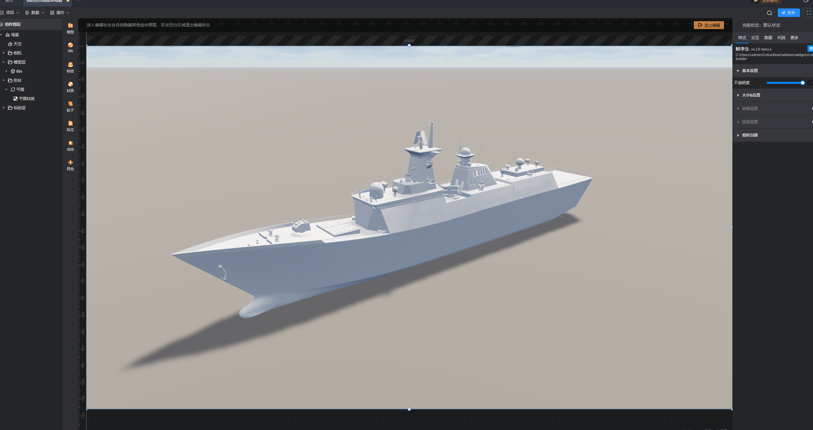Open the 模型 (Model) component panel
This screenshot has width=813, height=430.
pos(70,28)
